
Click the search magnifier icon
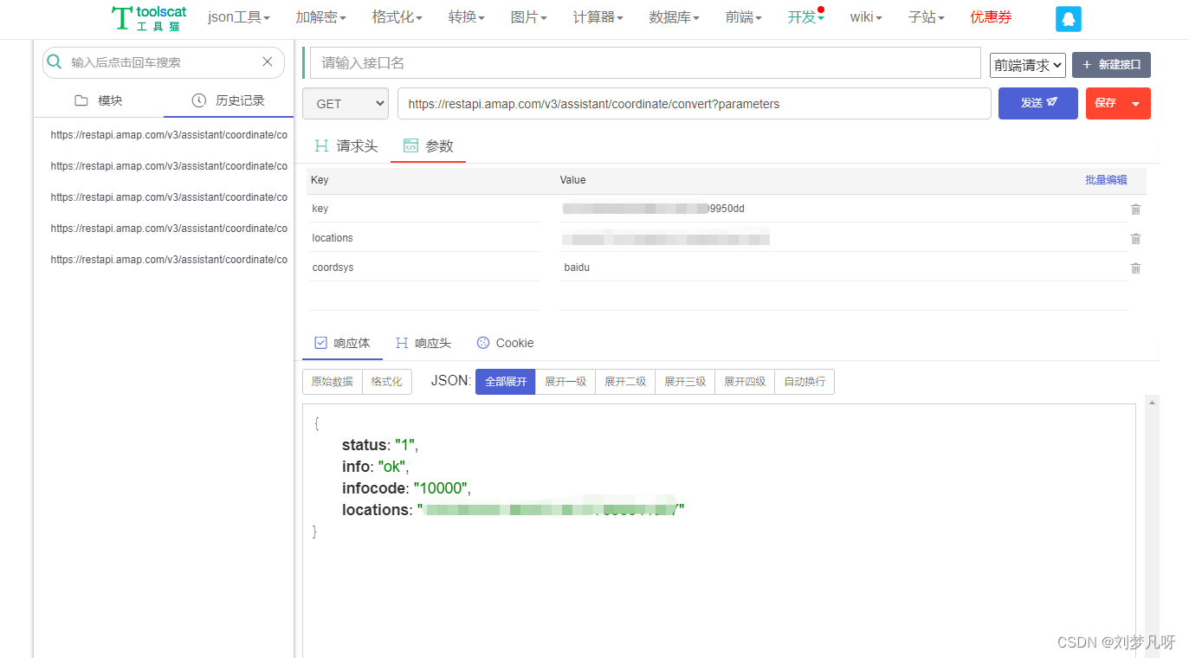[x=55, y=61]
